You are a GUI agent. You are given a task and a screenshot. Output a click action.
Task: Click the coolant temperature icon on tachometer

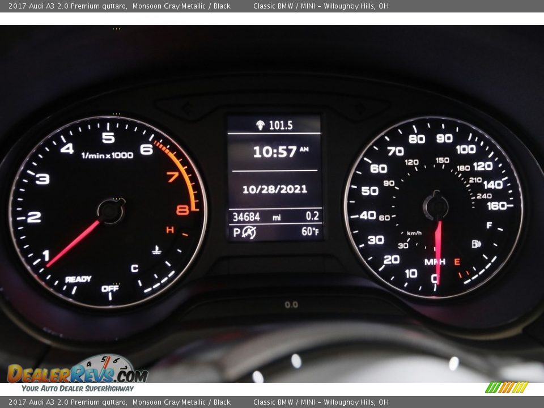156,250
